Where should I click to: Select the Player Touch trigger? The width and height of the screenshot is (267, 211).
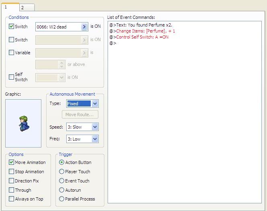pos(61,172)
